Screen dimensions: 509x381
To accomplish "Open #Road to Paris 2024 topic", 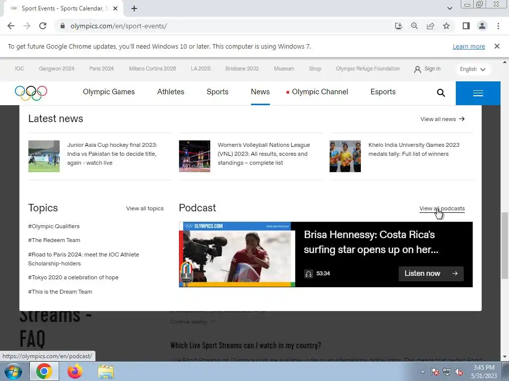I will (x=84, y=259).
